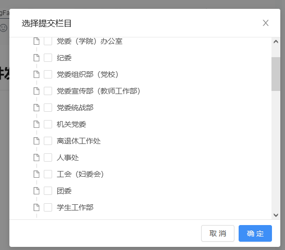Viewport: 285px width, 250px height.
Task: Click the file icon beside 人事处
Action: (36, 157)
